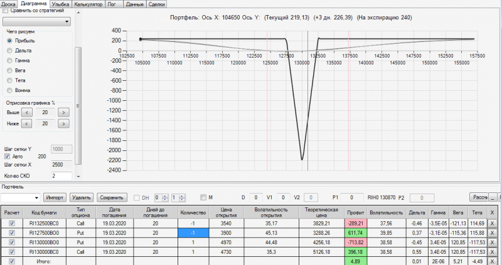The image size is (502, 265).
Task: Switch to the Улыбка tab
Action: click(x=60, y=4)
